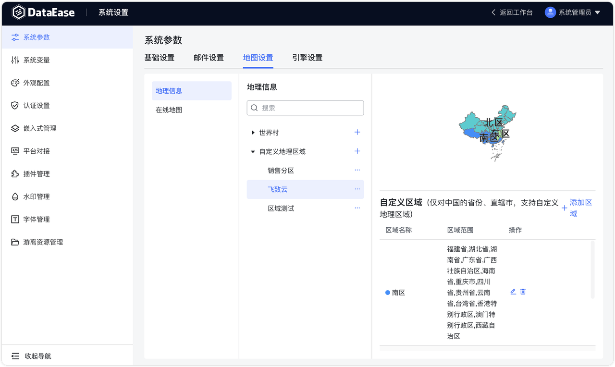Collapse the 自定义地理区域 tree node
Screen dimensions: 615x367
point(253,151)
